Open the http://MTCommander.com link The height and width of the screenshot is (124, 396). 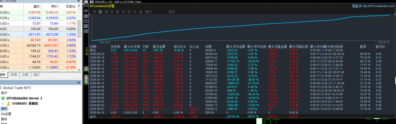[378, 6]
